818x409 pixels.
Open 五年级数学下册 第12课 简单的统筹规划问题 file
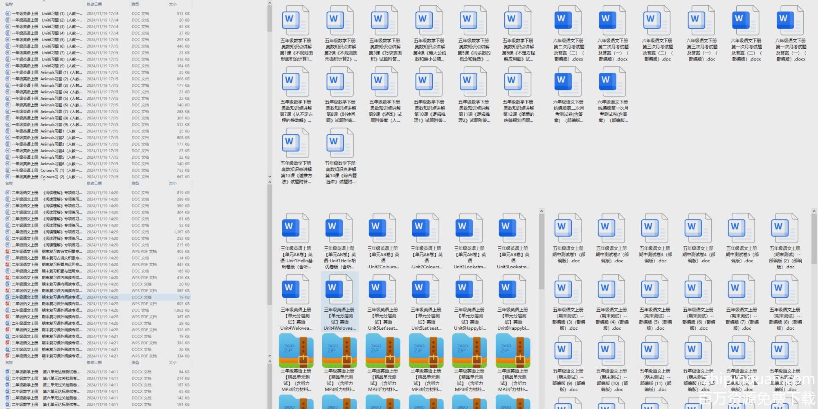[x=518, y=83]
